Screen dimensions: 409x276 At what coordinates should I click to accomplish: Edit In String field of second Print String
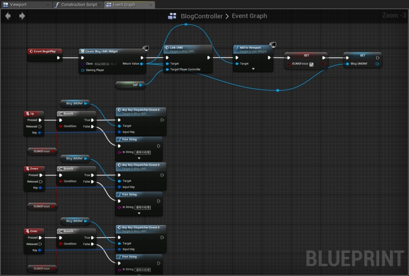(143, 207)
